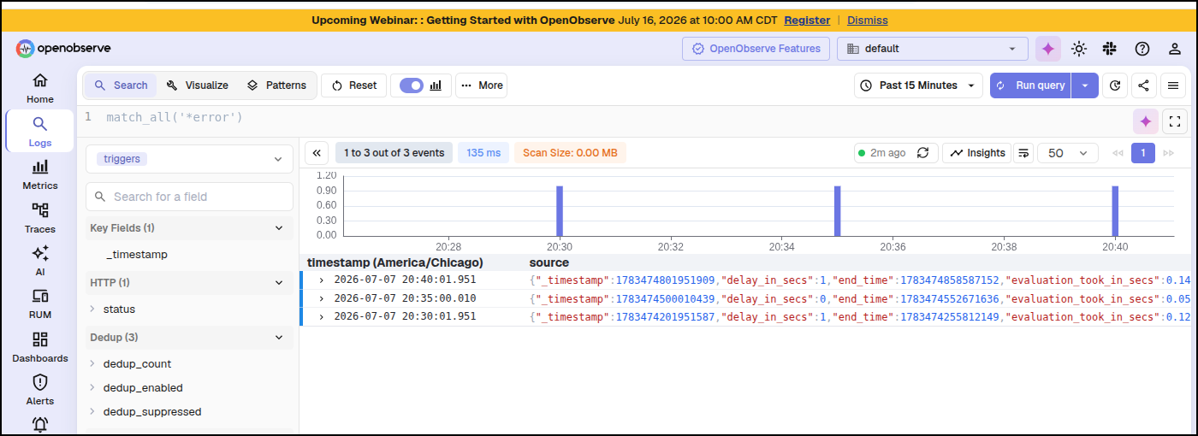Toggle wrap table content icon

click(1023, 153)
